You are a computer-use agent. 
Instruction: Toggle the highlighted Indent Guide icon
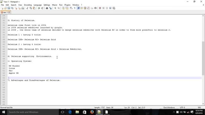pos(78,8)
